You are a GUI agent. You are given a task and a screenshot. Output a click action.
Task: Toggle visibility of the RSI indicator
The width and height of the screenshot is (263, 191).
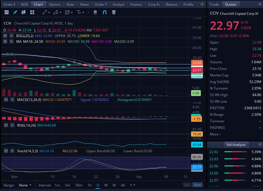pyautogui.click(x=6, y=125)
